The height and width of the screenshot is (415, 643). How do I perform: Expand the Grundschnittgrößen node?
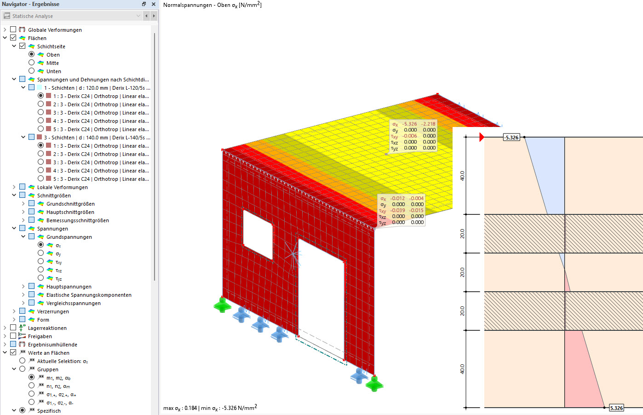23,203
